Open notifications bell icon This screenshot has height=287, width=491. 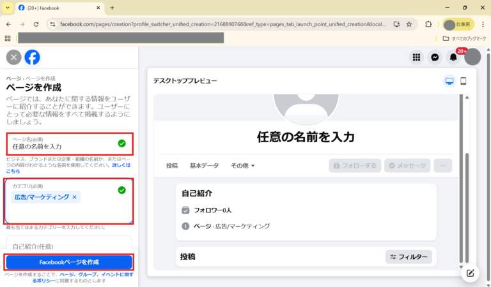453,57
